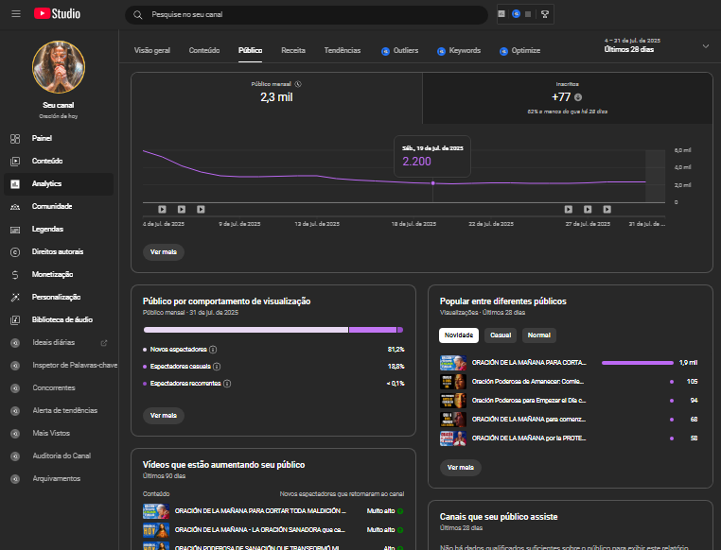Screen dimensions: 721x550
Task: Click the Novos espectadores segment of the bar
Action: pyautogui.click(x=246, y=330)
